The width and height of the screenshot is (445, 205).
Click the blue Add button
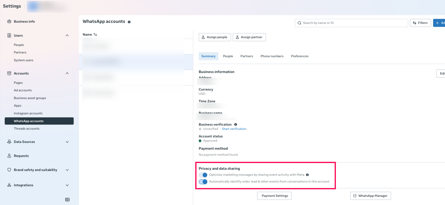(439, 23)
